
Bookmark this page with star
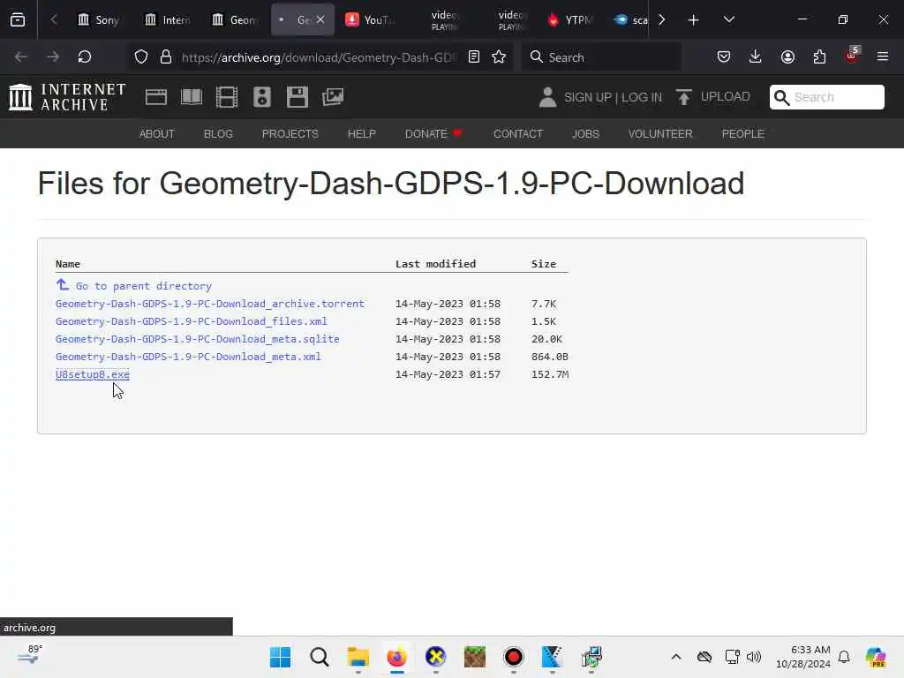click(500, 57)
